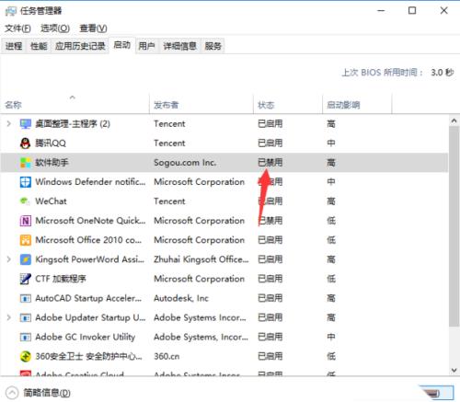
Task: Select the CTF 加载程序 row
Action: click(x=224, y=279)
